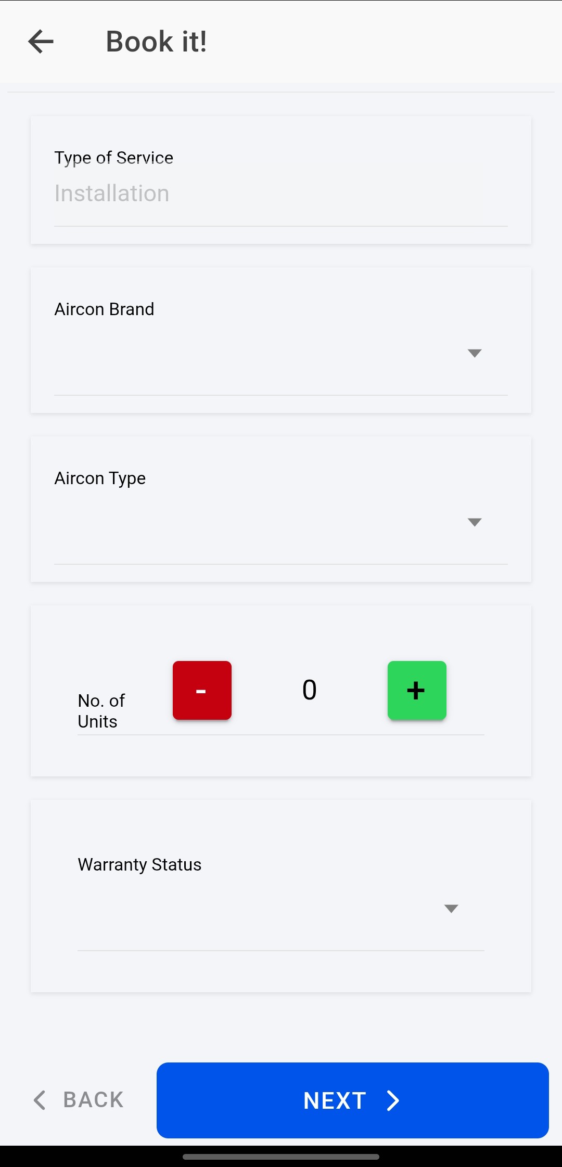Tap the chevron inside NEXT button
This screenshot has width=562, height=1167.
(393, 1100)
